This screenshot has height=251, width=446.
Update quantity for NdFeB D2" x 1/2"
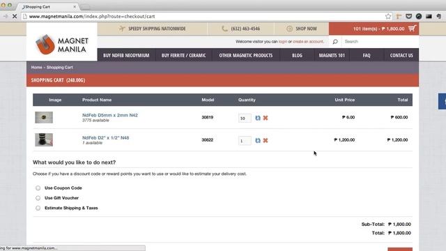coord(258,141)
